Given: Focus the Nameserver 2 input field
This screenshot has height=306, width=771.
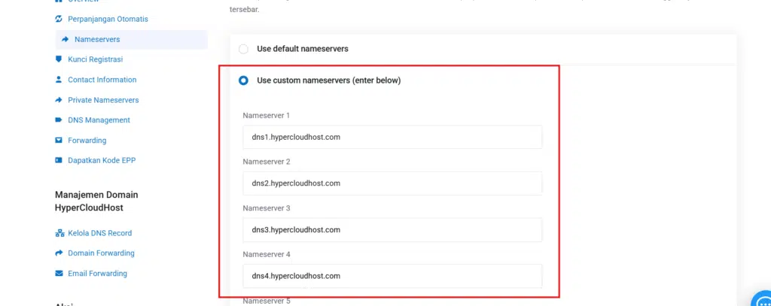Looking at the screenshot, I should coord(392,183).
